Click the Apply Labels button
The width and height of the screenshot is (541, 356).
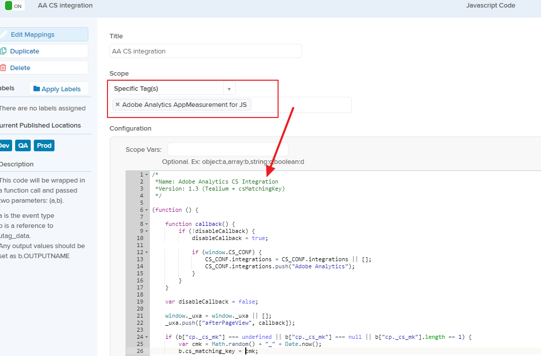59,89
